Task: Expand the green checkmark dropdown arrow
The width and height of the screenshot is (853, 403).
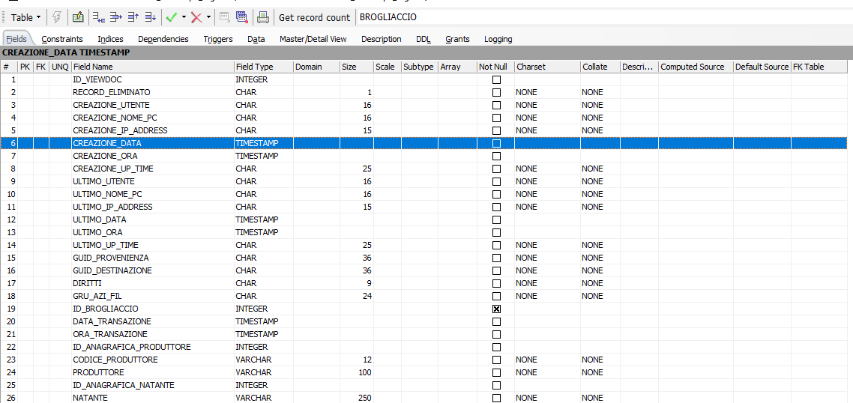Action: [184, 17]
